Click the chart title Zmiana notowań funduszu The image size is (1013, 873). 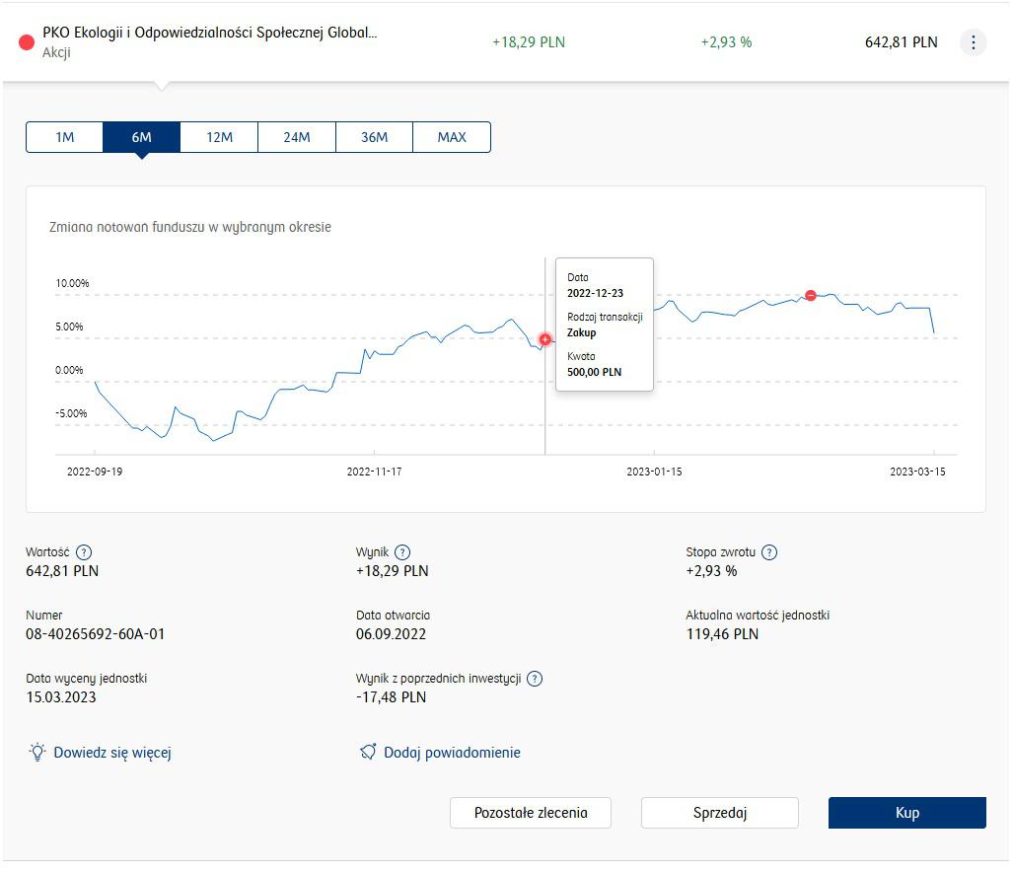pyautogui.click(x=190, y=228)
